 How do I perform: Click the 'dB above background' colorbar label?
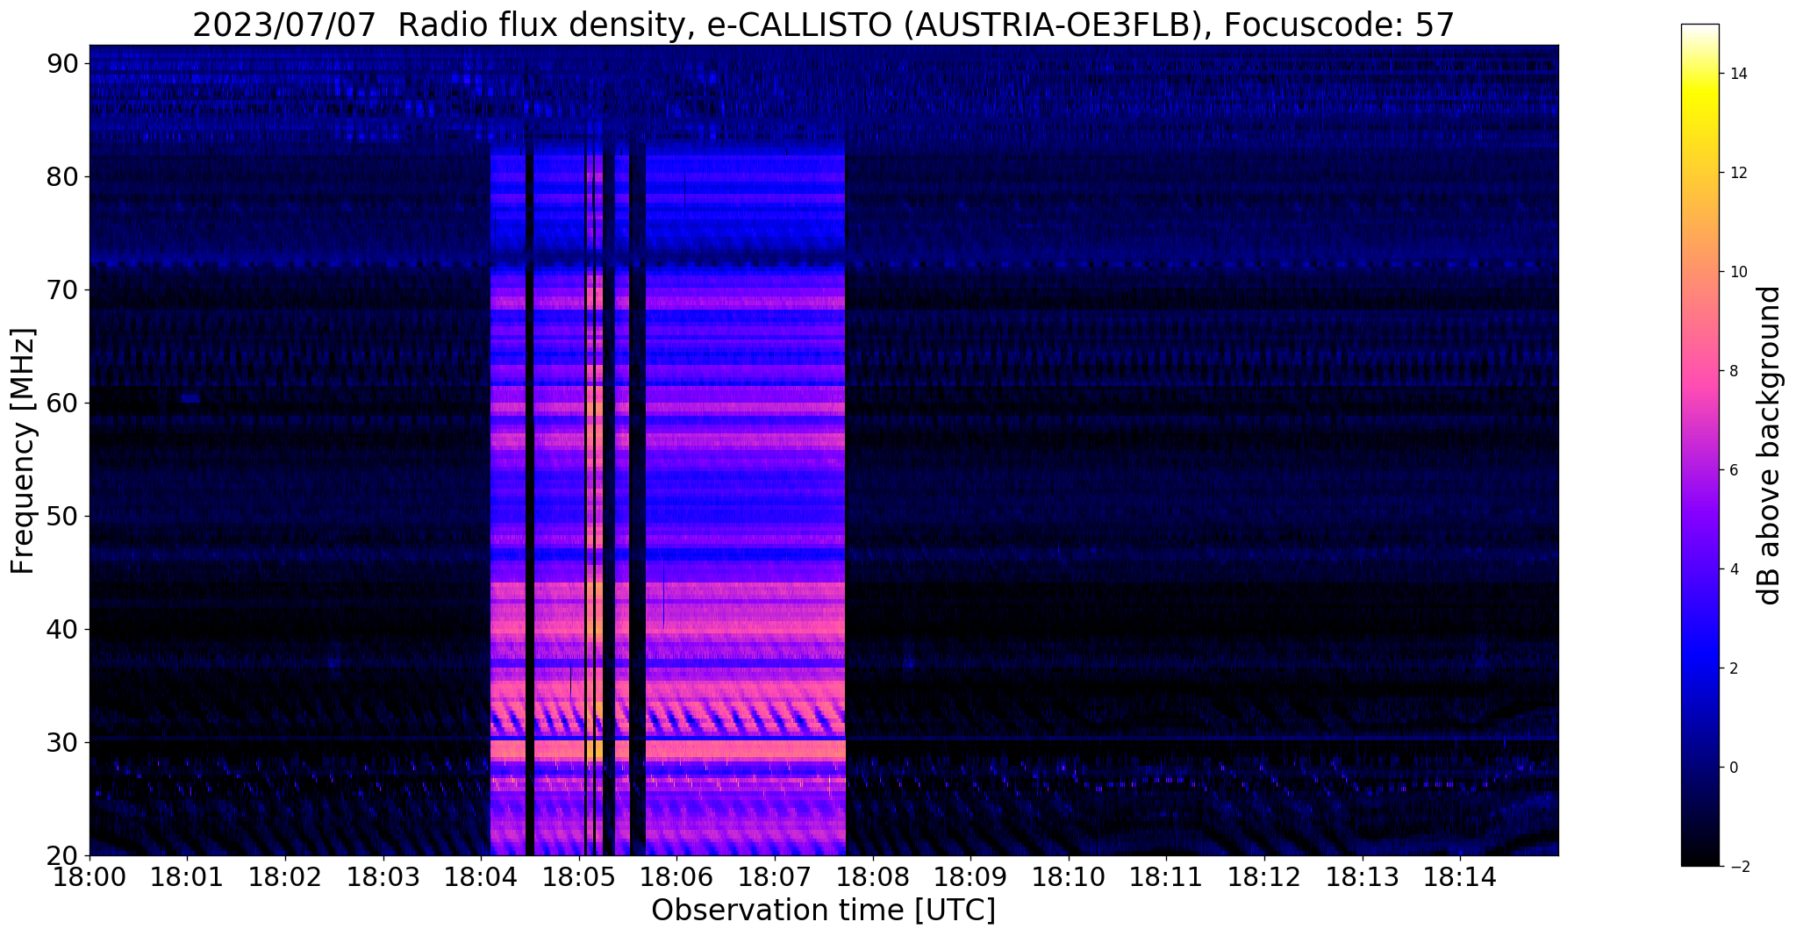tap(1769, 446)
